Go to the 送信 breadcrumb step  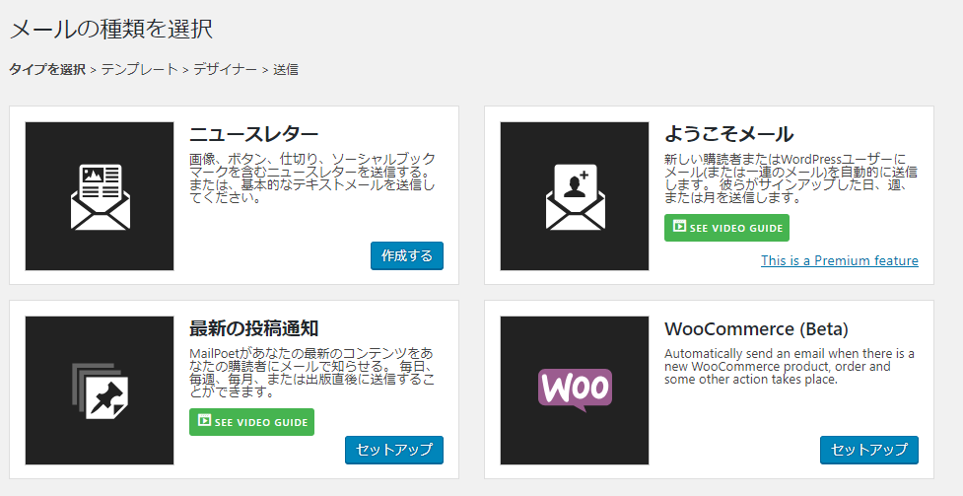coord(286,69)
